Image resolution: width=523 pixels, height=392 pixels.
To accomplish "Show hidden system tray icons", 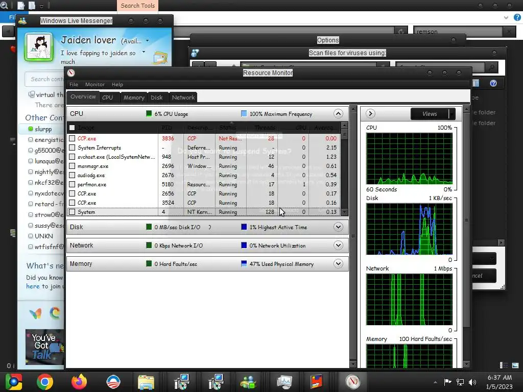I will pyautogui.click(x=435, y=382).
